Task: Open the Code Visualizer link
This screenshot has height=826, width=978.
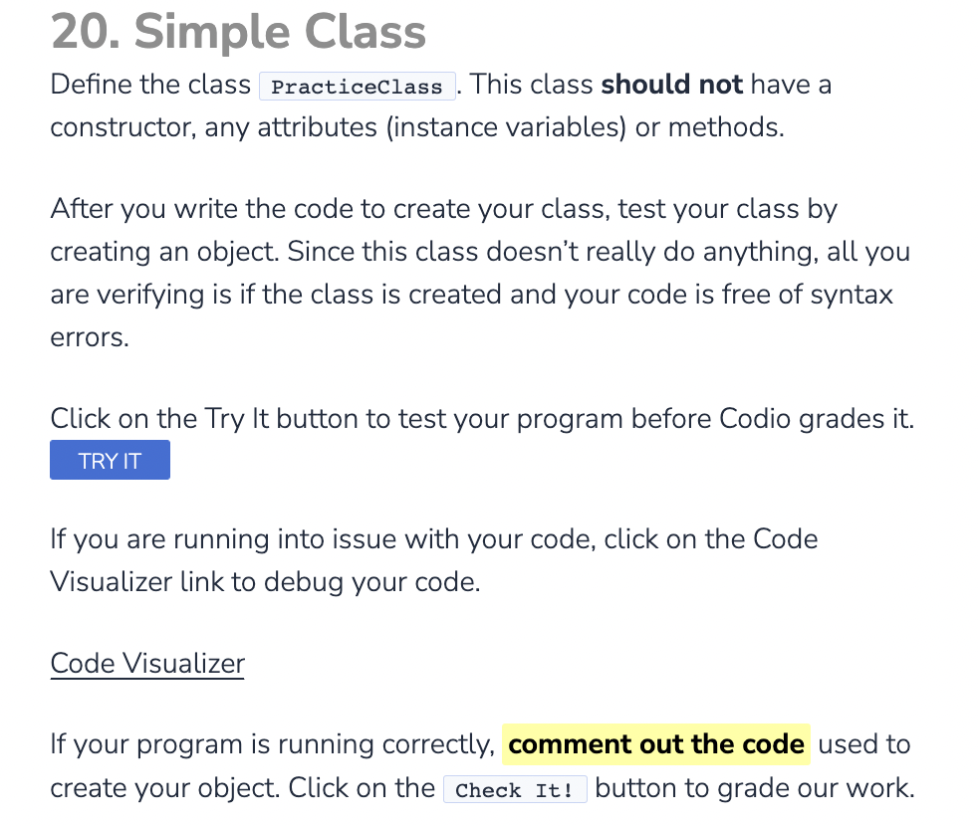Action: click(x=147, y=664)
